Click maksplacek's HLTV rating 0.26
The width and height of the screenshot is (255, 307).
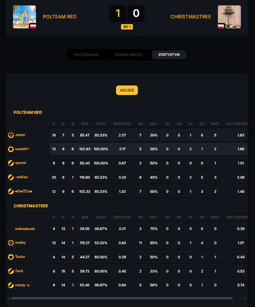pos(241,229)
